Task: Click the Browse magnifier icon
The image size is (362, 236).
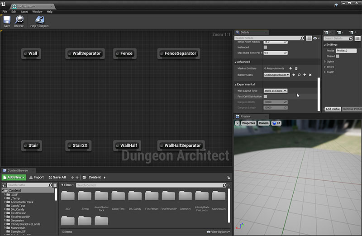Action: tap(19, 21)
